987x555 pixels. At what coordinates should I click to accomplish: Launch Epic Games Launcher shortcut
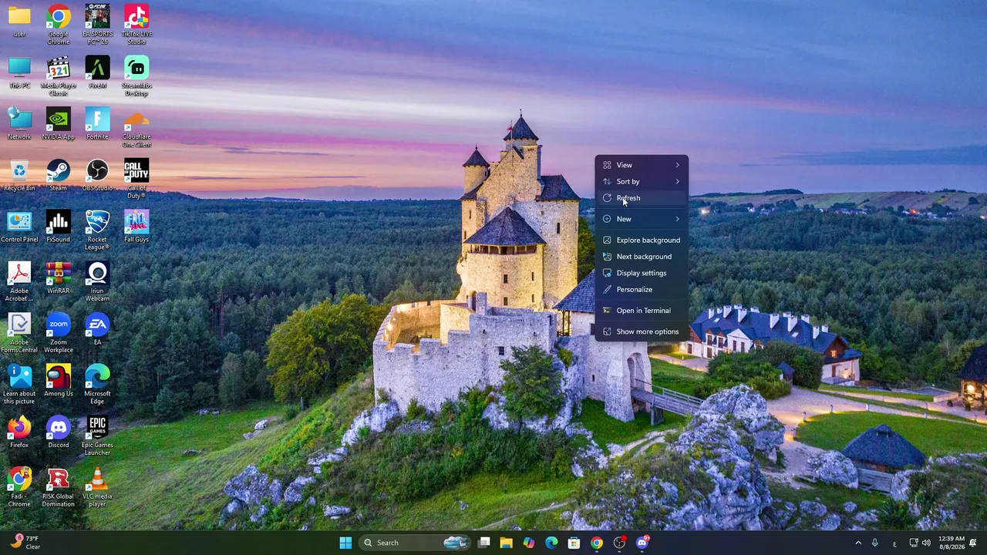tap(97, 436)
